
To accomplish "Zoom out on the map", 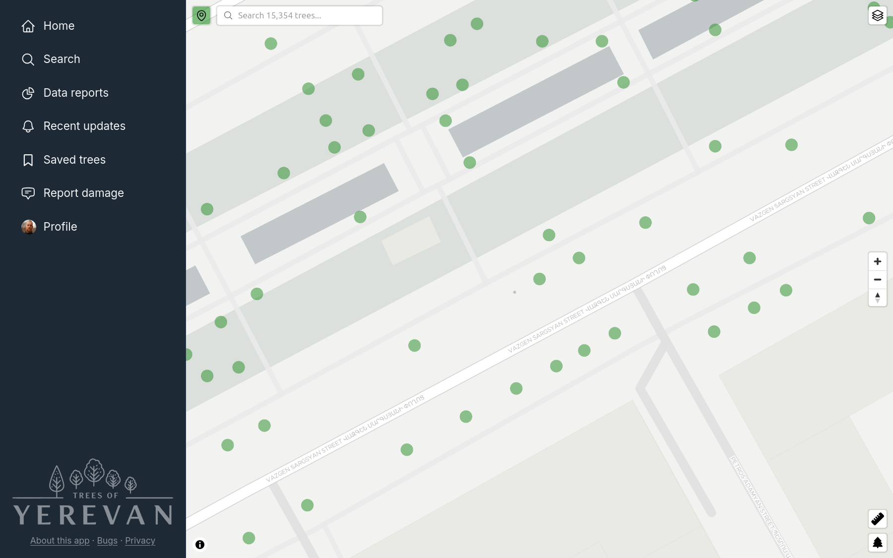I will [x=878, y=280].
